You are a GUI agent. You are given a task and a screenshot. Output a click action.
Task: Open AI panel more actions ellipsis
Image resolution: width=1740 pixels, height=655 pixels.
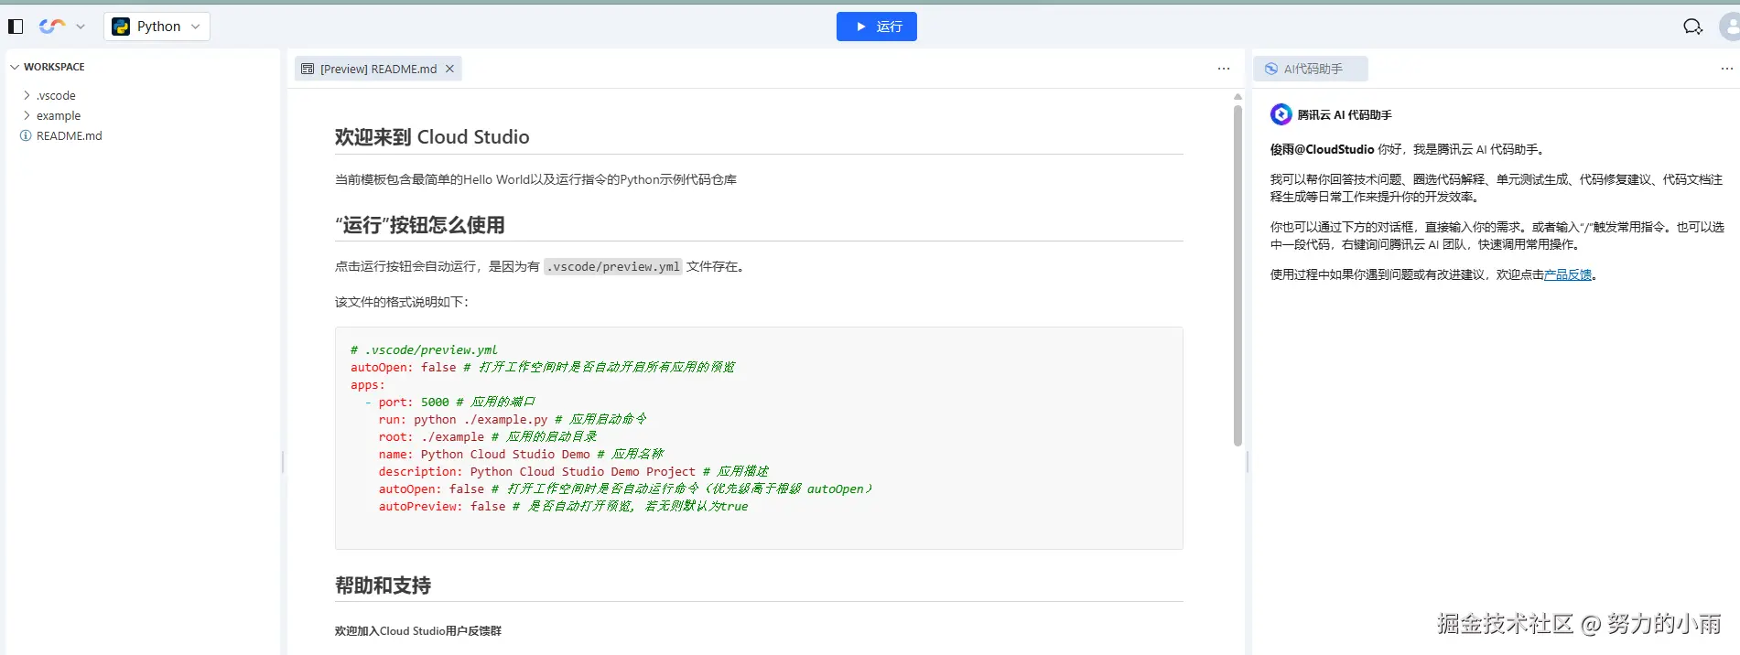(x=1726, y=69)
